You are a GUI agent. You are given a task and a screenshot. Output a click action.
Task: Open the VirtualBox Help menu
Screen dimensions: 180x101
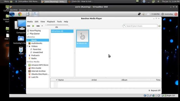(30, 10)
